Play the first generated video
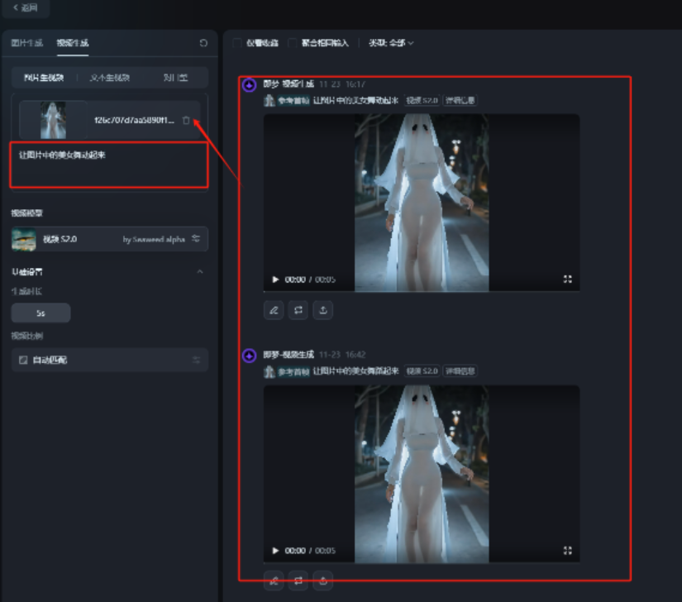This screenshot has width=682, height=602. [x=275, y=279]
